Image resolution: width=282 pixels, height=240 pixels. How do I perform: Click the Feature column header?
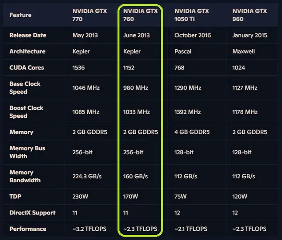click(x=20, y=15)
